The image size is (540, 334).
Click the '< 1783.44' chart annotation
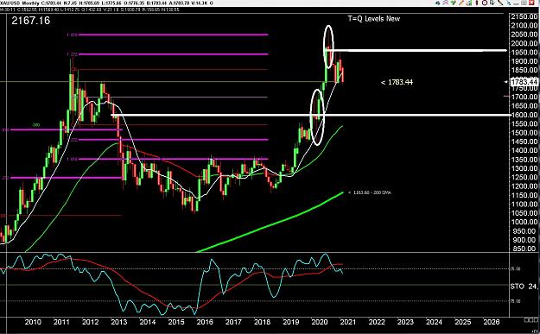click(397, 82)
